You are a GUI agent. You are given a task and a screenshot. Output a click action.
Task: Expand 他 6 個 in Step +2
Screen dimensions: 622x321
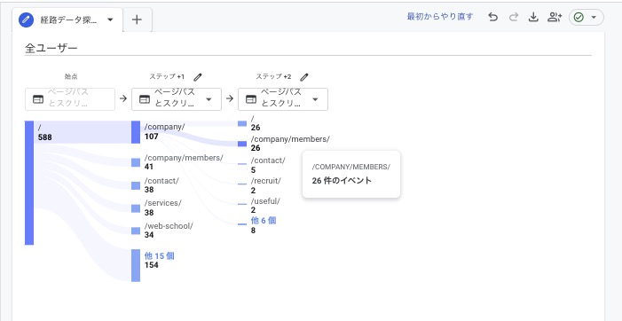(264, 220)
